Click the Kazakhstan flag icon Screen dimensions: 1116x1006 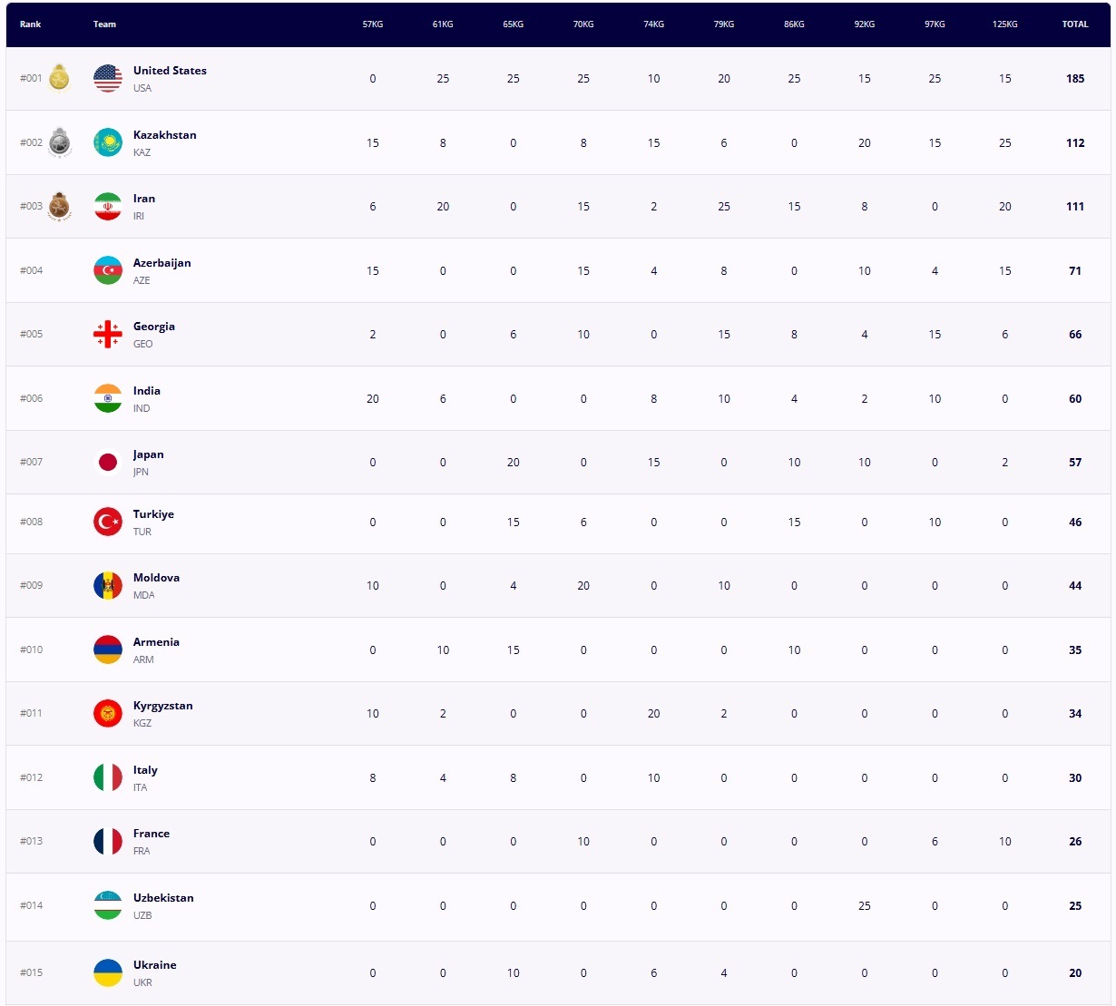click(x=108, y=142)
